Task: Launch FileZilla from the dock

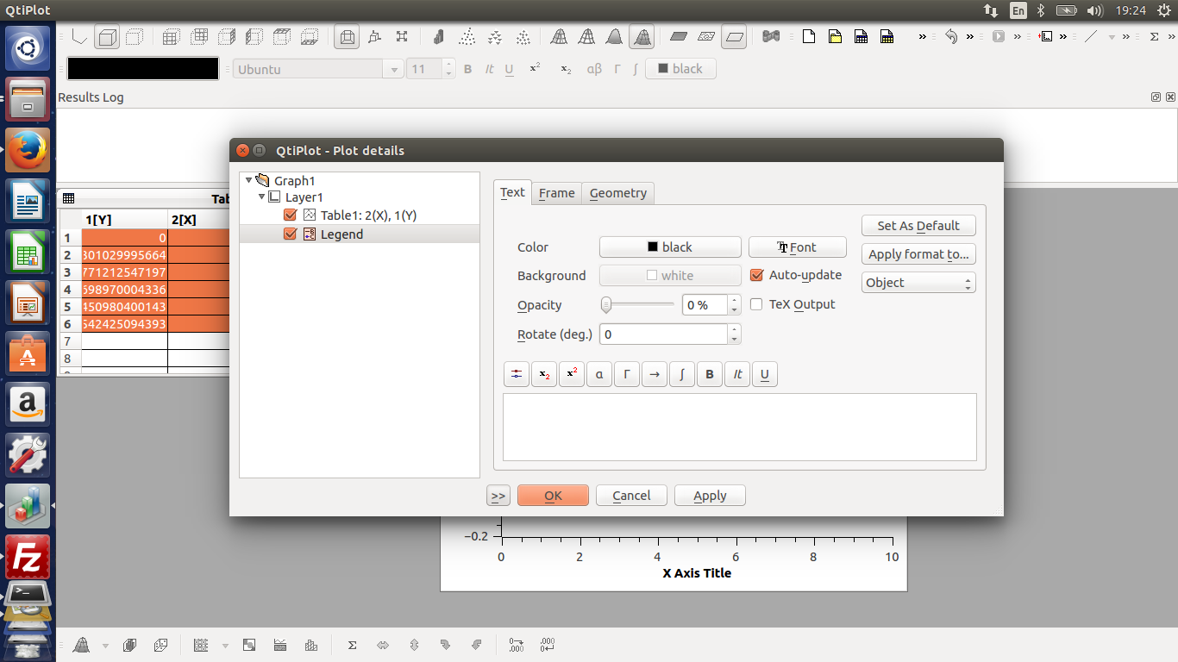Action: (x=28, y=556)
